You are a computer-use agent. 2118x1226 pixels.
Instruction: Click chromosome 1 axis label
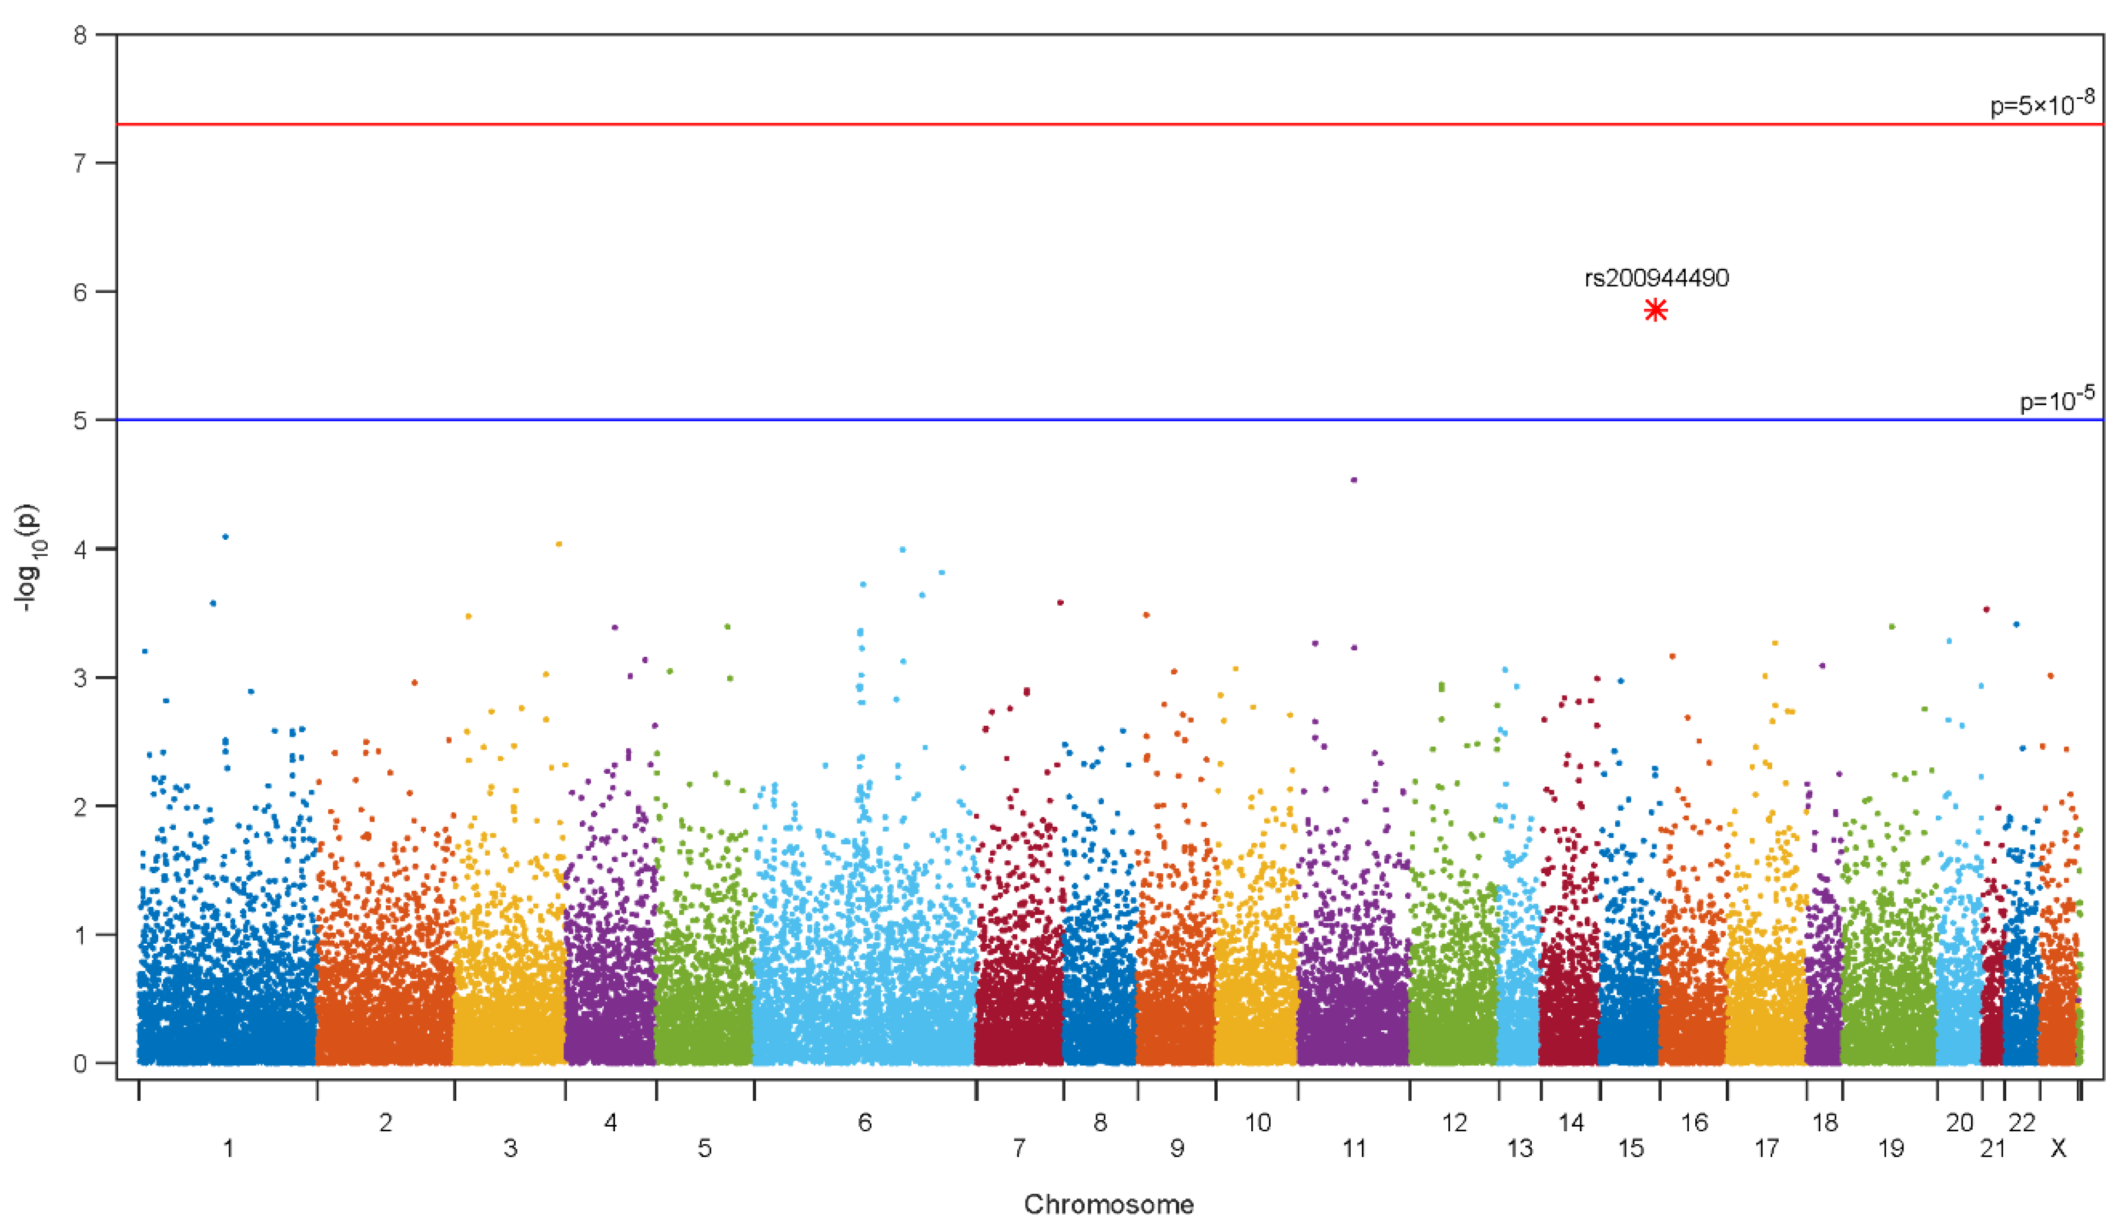[x=228, y=1148]
